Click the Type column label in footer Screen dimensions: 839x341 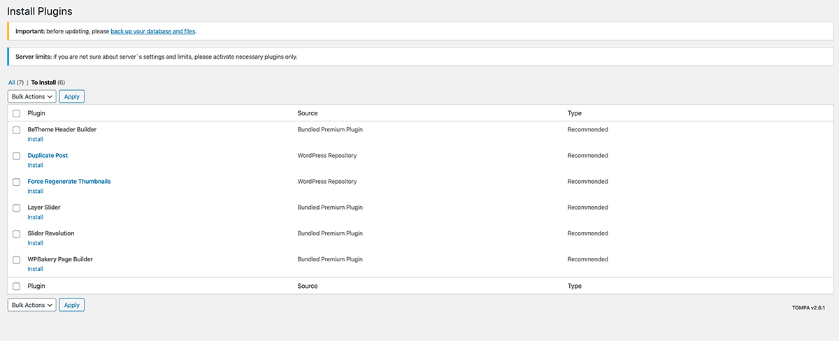click(575, 286)
